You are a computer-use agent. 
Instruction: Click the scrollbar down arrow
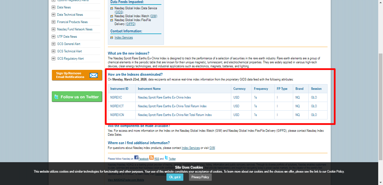380,183
